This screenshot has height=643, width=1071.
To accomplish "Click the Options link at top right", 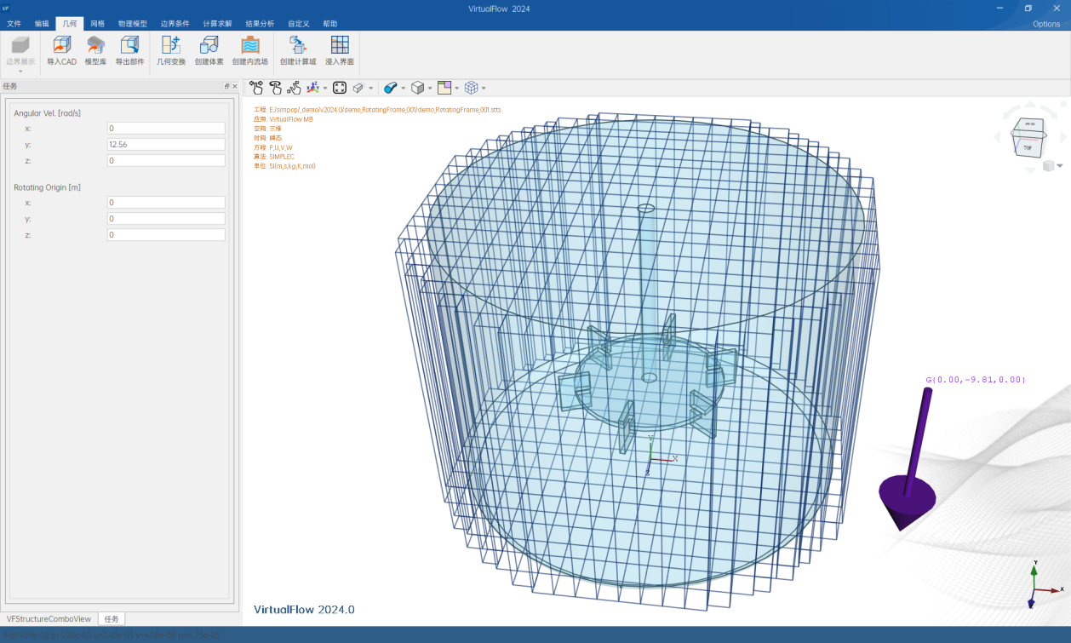I will (1045, 24).
